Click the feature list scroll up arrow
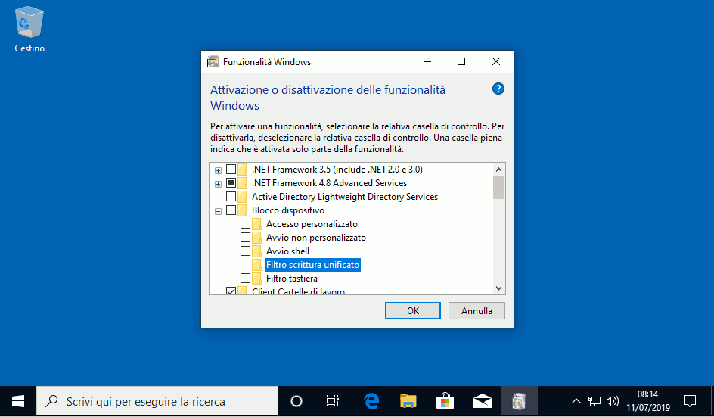This screenshot has height=417, width=714. click(x=498, y=170)
